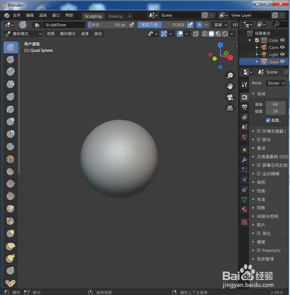The height and width of the screenshot is (295, 290).
Task: Expand the 阴影 render section
Action: pos(261,208)
